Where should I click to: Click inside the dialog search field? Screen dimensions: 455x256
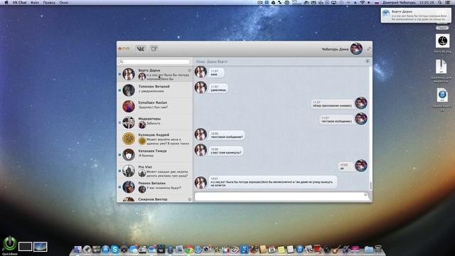154,62
